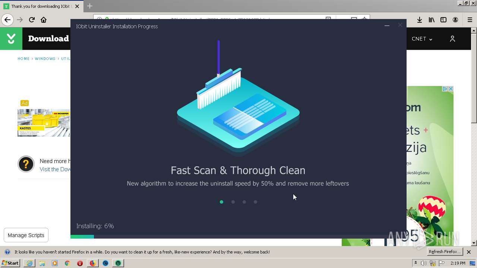Go to WINDOWS breadcrumb
Viewport: 477px width, 268px height.
45,59
